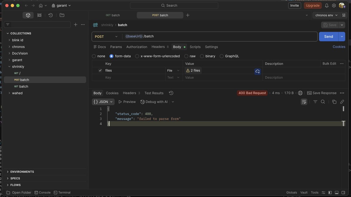351x197 pixels.
Task: Open the Collections sidebar cube icon
Action: [28, 15]
